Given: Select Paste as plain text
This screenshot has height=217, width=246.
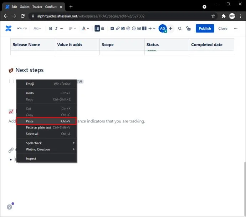Looking at the screenshot, I should [47, 127].
